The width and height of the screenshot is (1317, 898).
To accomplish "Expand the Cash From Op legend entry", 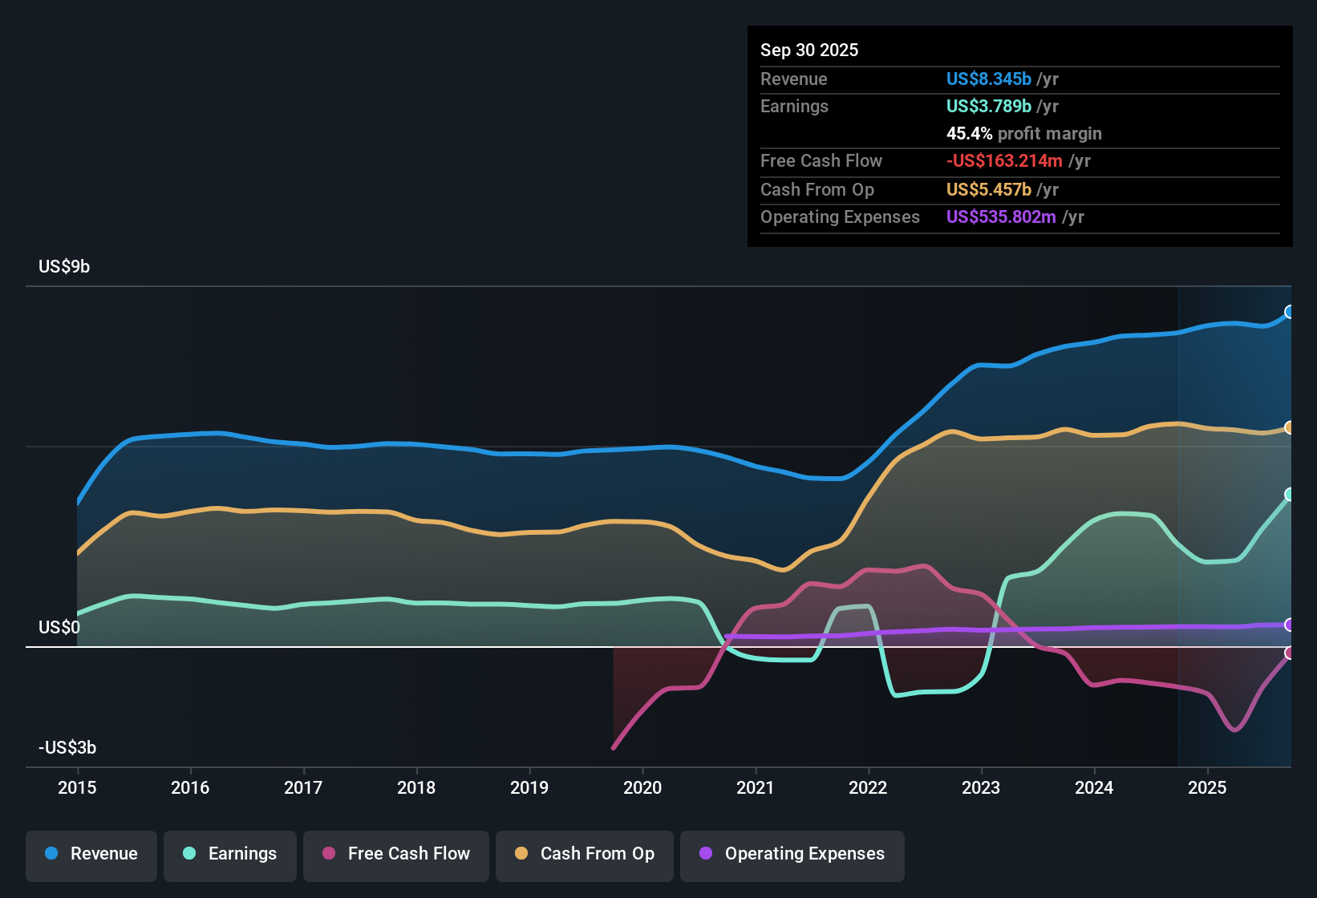I will pos(584,854).
